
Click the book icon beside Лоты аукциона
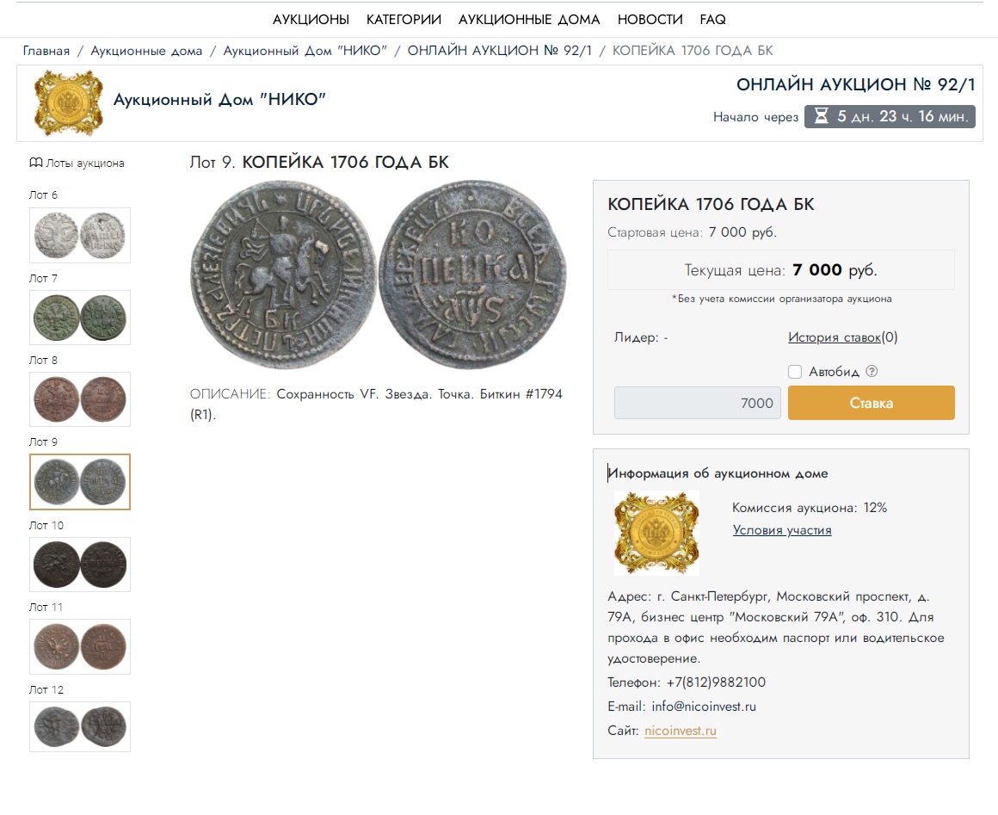[x=36, y=163]
